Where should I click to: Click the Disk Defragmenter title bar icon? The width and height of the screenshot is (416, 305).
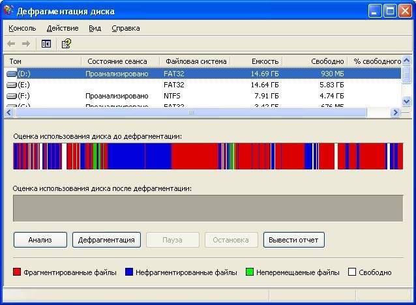[8, 10]
